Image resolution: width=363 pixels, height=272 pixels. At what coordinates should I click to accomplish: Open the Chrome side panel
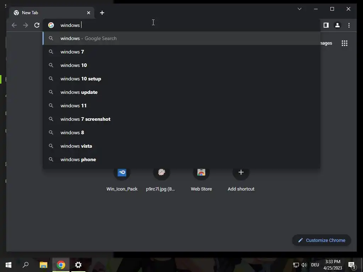pyautogui.click(x=326, y=25)
